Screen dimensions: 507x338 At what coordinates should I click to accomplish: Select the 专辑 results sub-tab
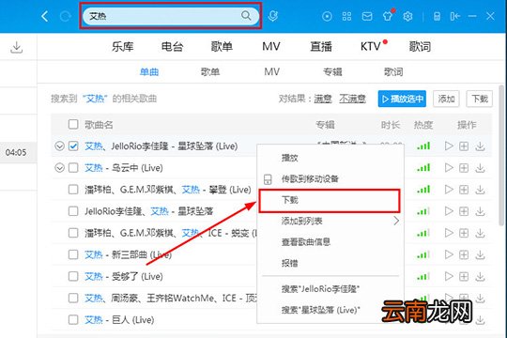pyautogui.click(x=332, y=71)
